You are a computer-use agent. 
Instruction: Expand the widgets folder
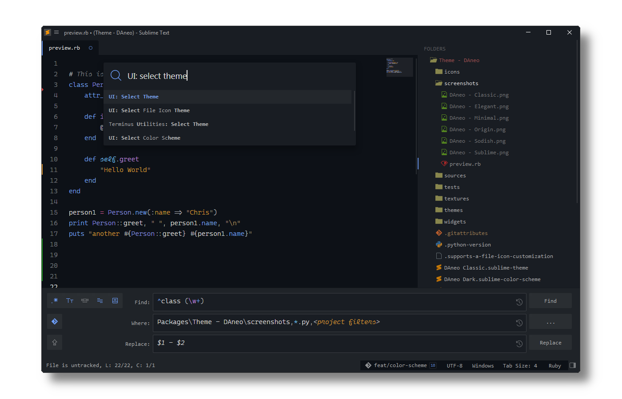(439, 221)
